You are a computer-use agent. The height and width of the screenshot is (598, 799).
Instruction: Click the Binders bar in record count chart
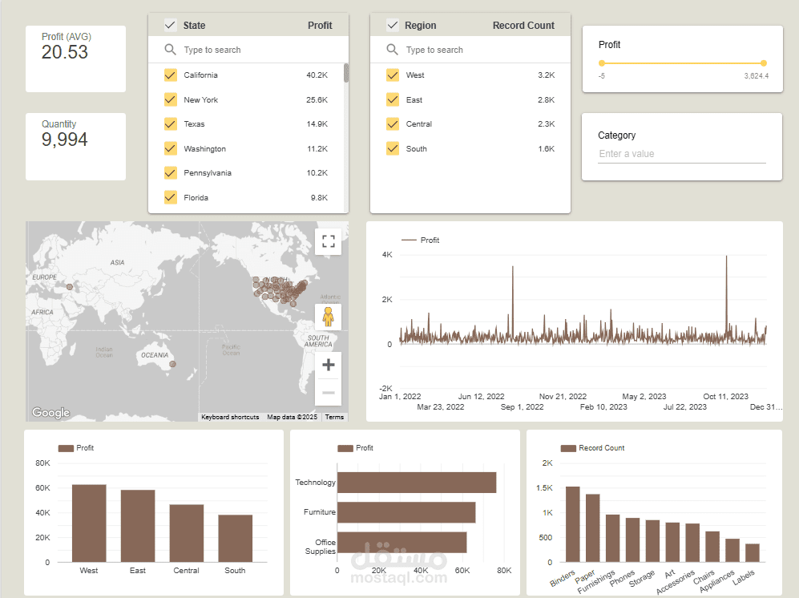coord(573,524)
